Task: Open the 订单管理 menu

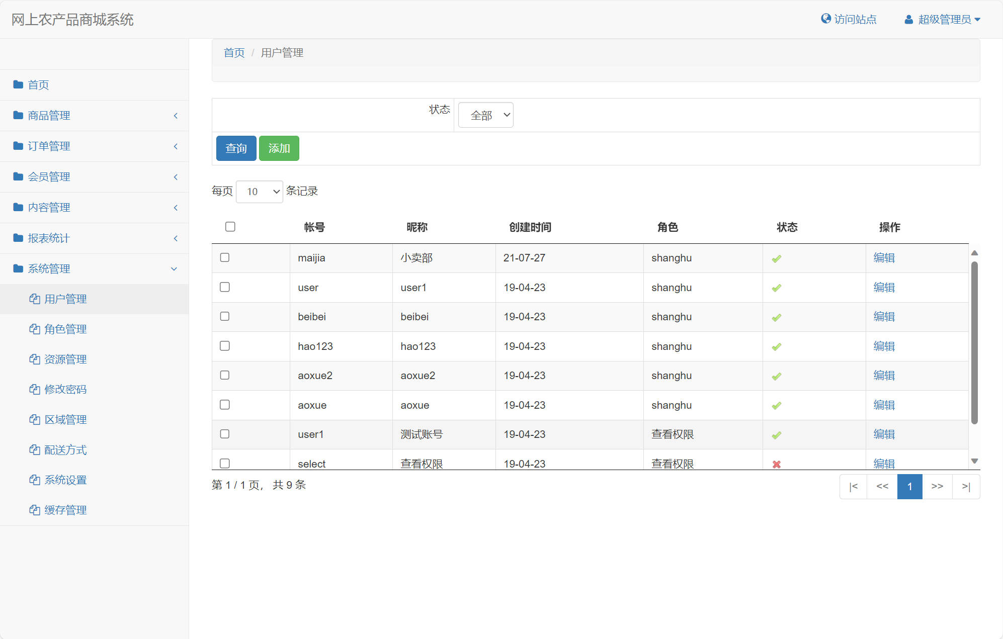Action: [49, 146]
